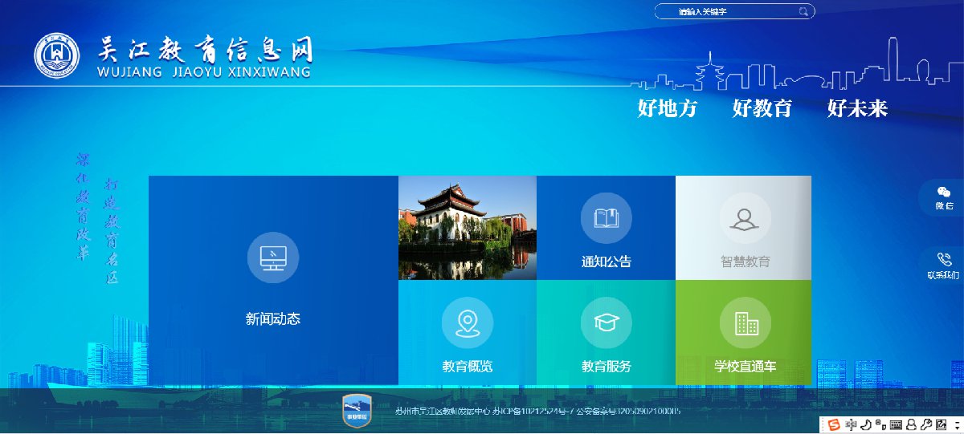Toggle Chinese/English input mode 中 button
The image size is (964, 434).
point(852,425)
